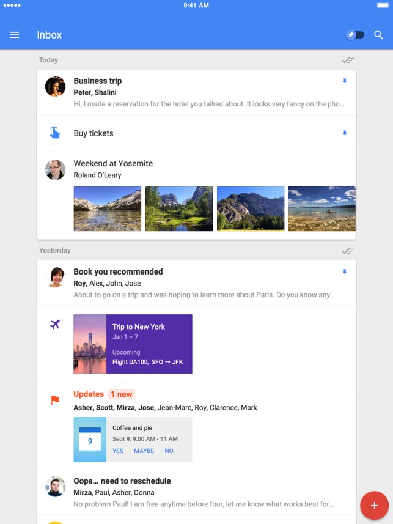Unpin the Buy tickets reminder
This screenshot has width=393, height=524.
pos(345,133)
